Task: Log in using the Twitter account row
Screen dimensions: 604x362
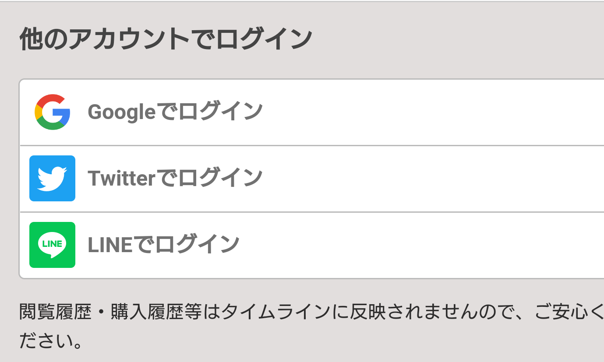Action: (312, 179)
